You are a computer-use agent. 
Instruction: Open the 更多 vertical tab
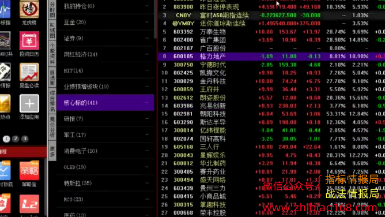click(52, 151)
